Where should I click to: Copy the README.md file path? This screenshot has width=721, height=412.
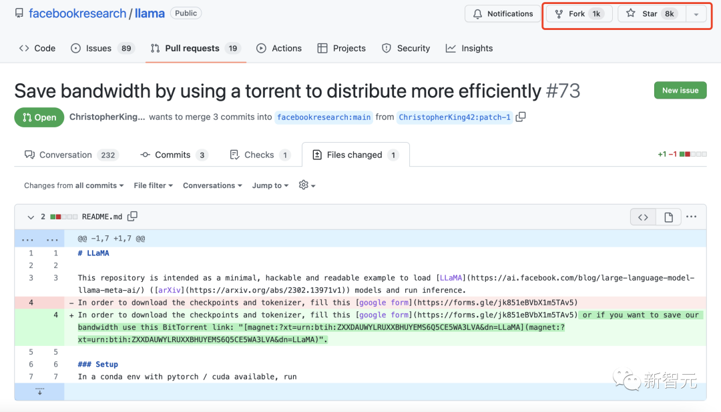pos(132,217)
